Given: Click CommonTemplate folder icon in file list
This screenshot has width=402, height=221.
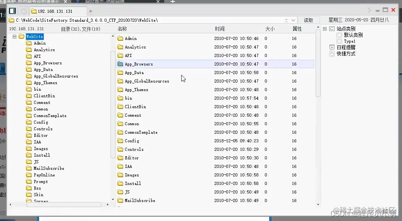Looking at the screenshot, I should (120, 132).
